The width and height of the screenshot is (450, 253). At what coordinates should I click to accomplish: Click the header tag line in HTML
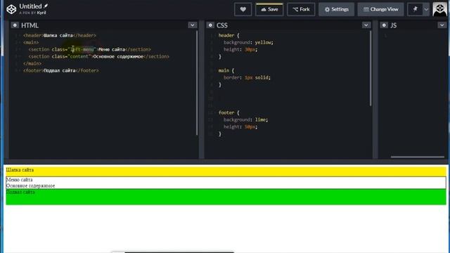[x=60, y=35]
